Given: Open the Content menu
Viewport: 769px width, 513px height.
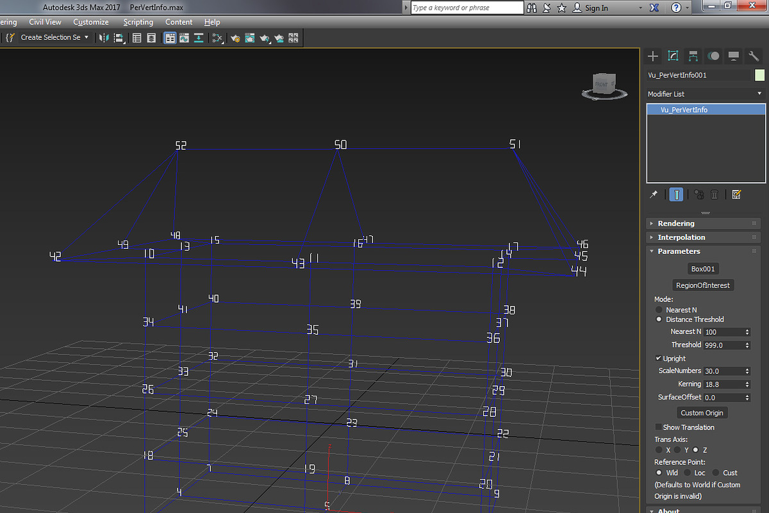Looking at the screenshot, I should (179, 22).
